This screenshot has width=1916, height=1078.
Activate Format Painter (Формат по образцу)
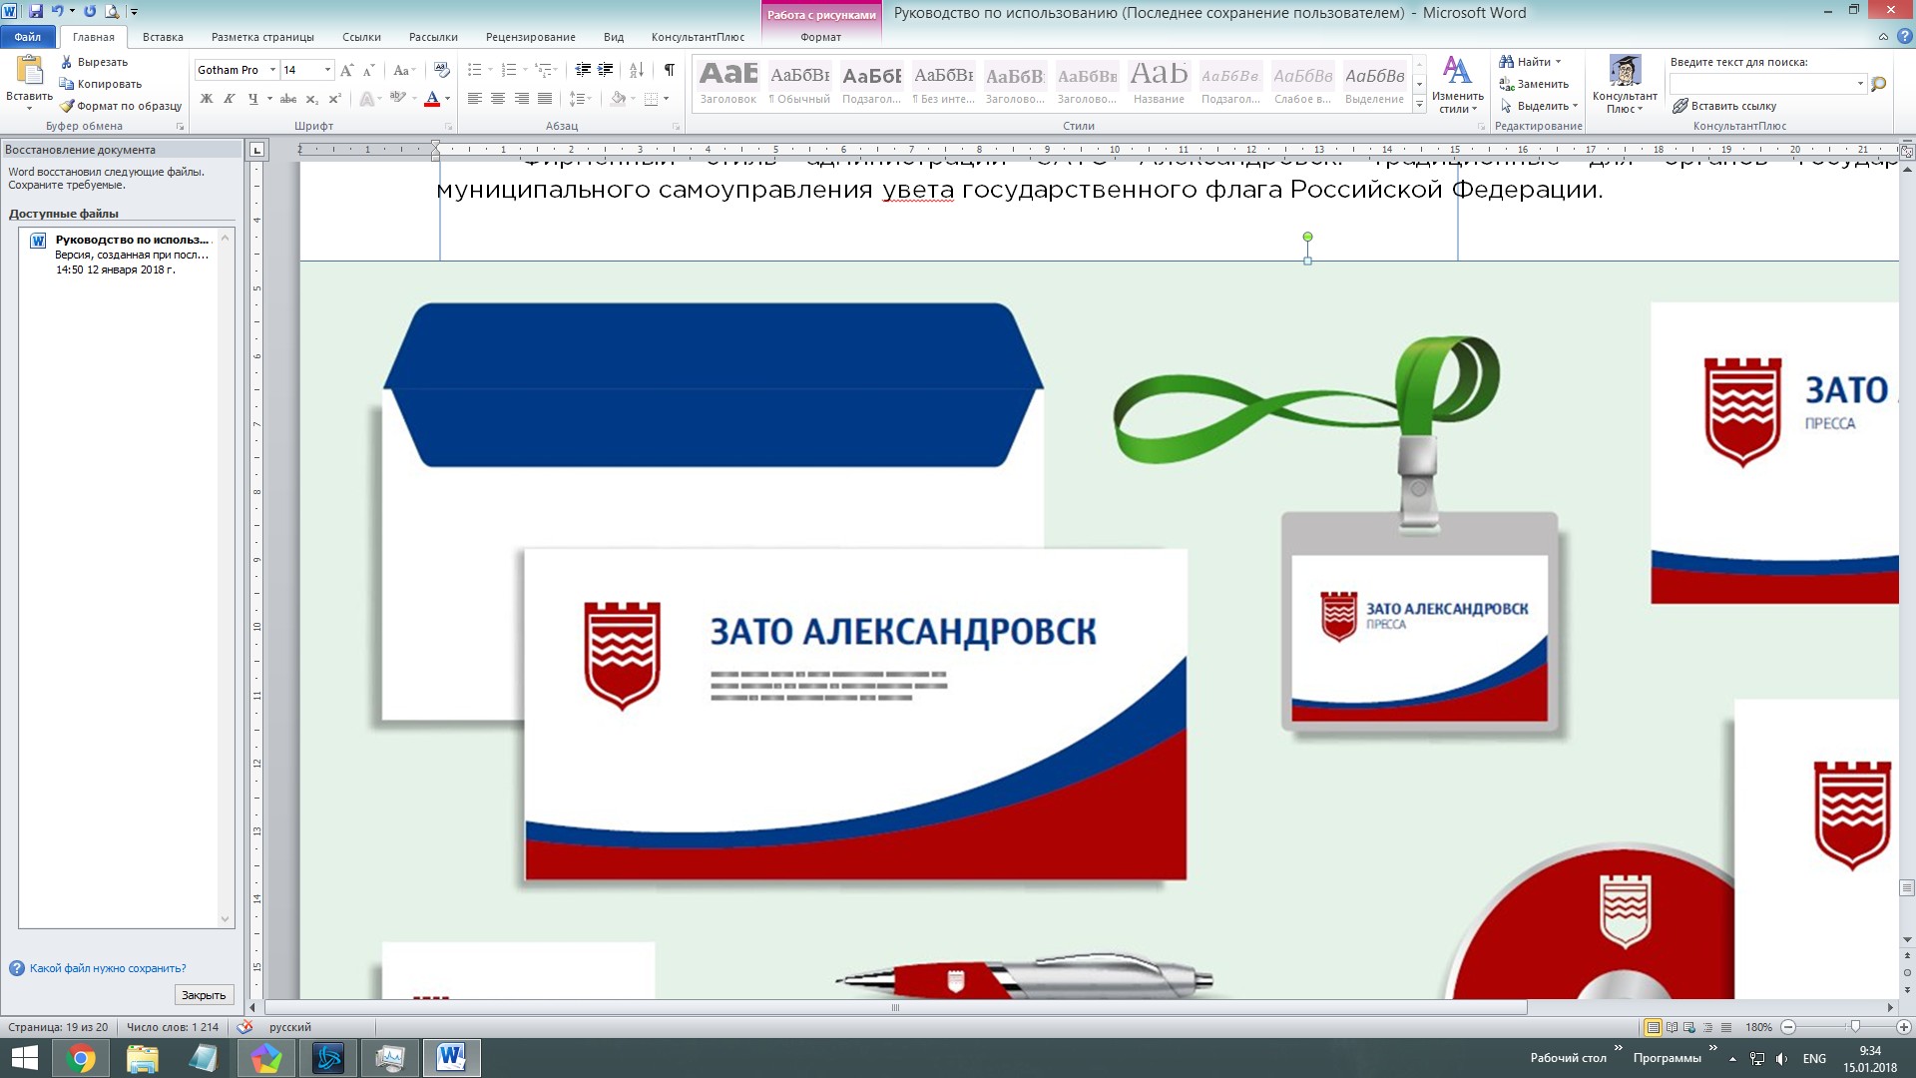(x=120, y=106)
